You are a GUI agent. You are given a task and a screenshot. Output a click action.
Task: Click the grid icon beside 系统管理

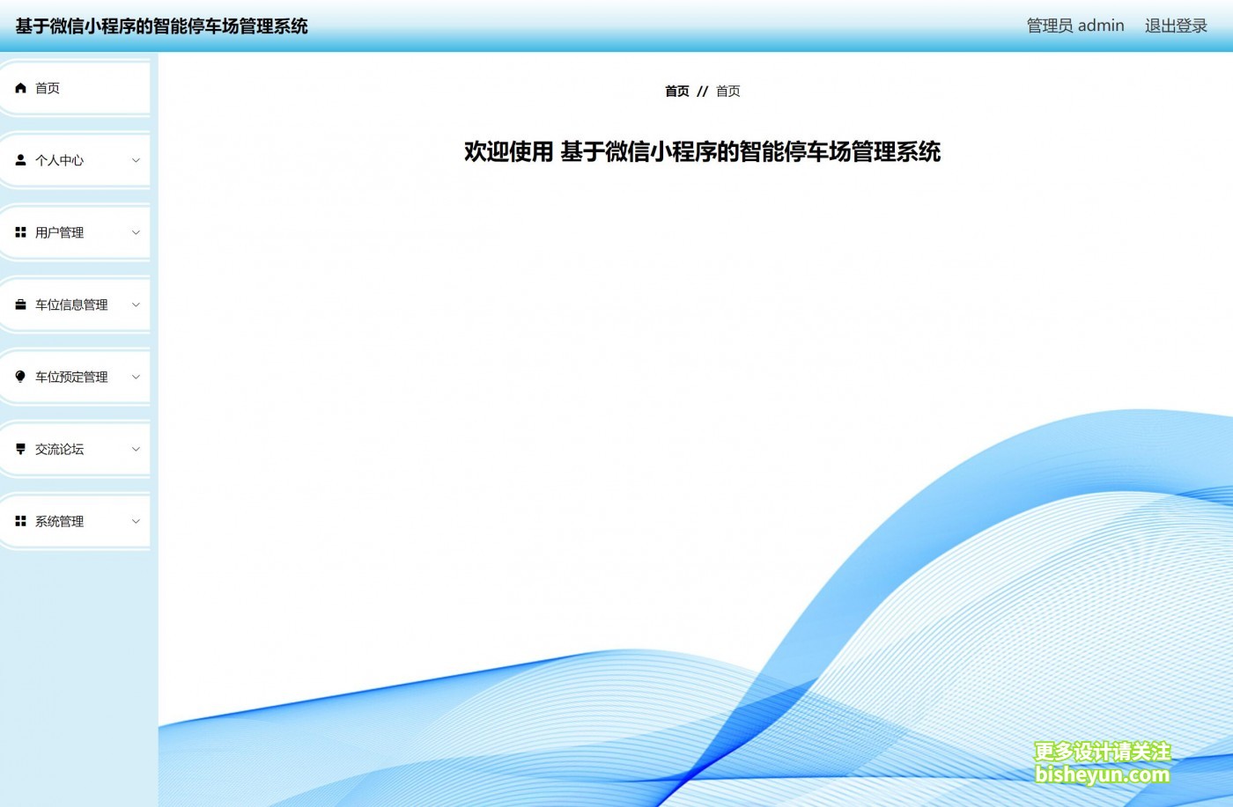21,521
